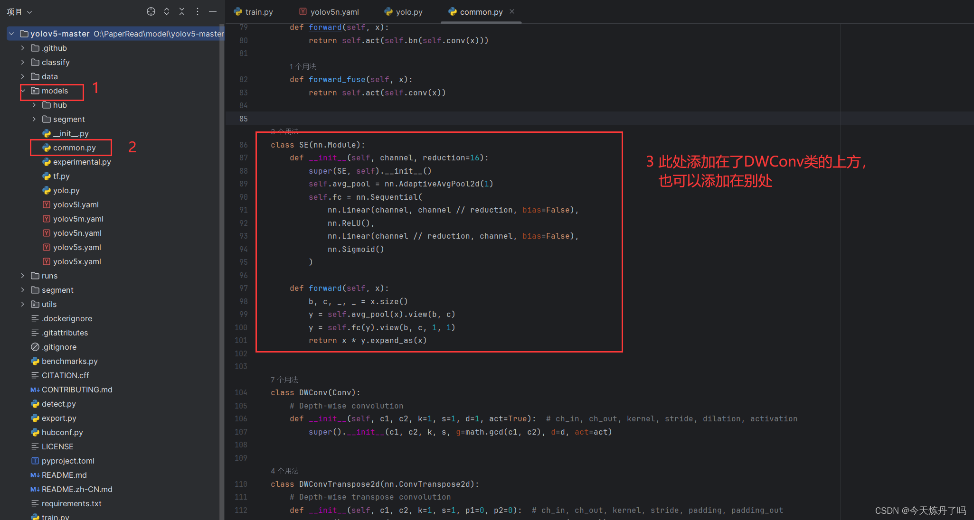Expand the runs folder
The height and width of the screenshot is (520, 974).
(x=22, y=276)
